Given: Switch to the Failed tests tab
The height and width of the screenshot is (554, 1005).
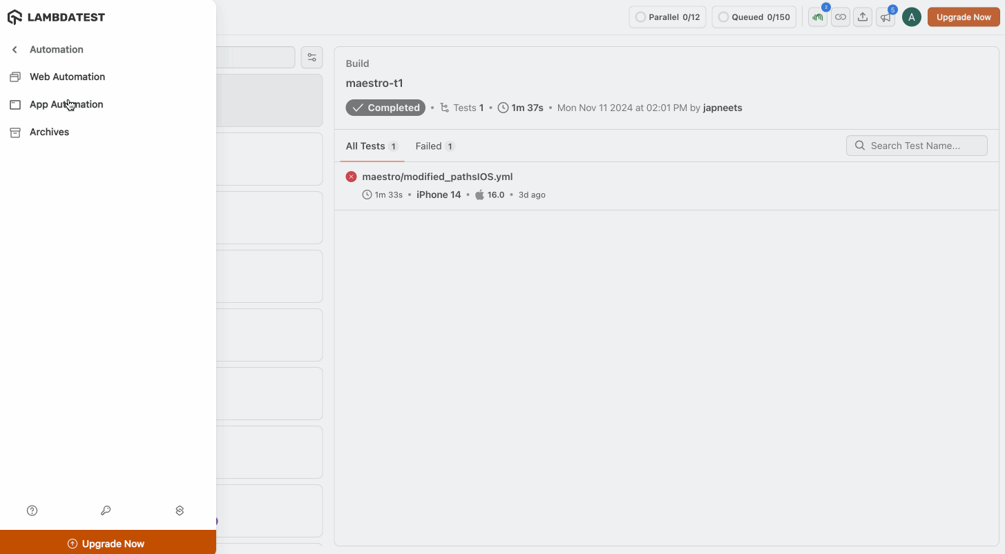Looking at the screenshot, I should pyautogui.click(x=434, y=146).
